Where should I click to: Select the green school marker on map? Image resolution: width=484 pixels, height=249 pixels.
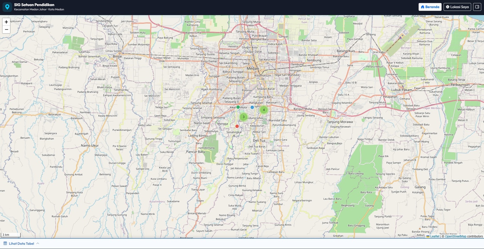coord(238,107)
